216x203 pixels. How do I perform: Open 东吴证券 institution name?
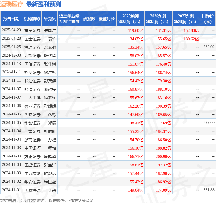point(32,30)
